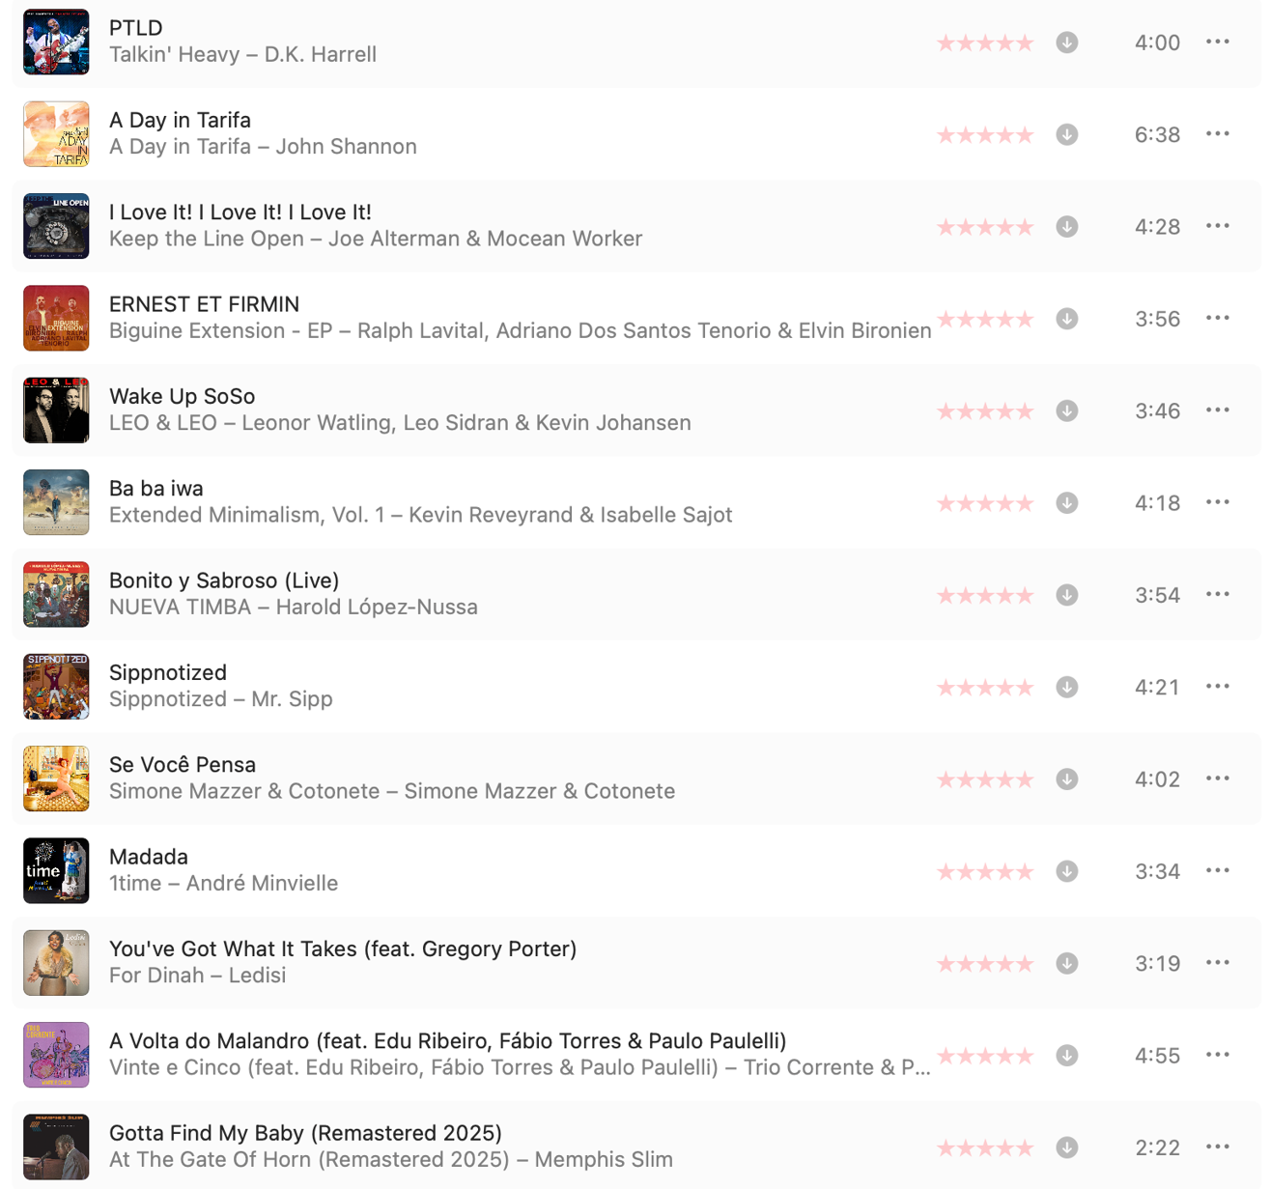Download Gotta Find My Baby track
Image resolution: width=1270 pixels, height=1189 pixels.
point(1066,1147)
